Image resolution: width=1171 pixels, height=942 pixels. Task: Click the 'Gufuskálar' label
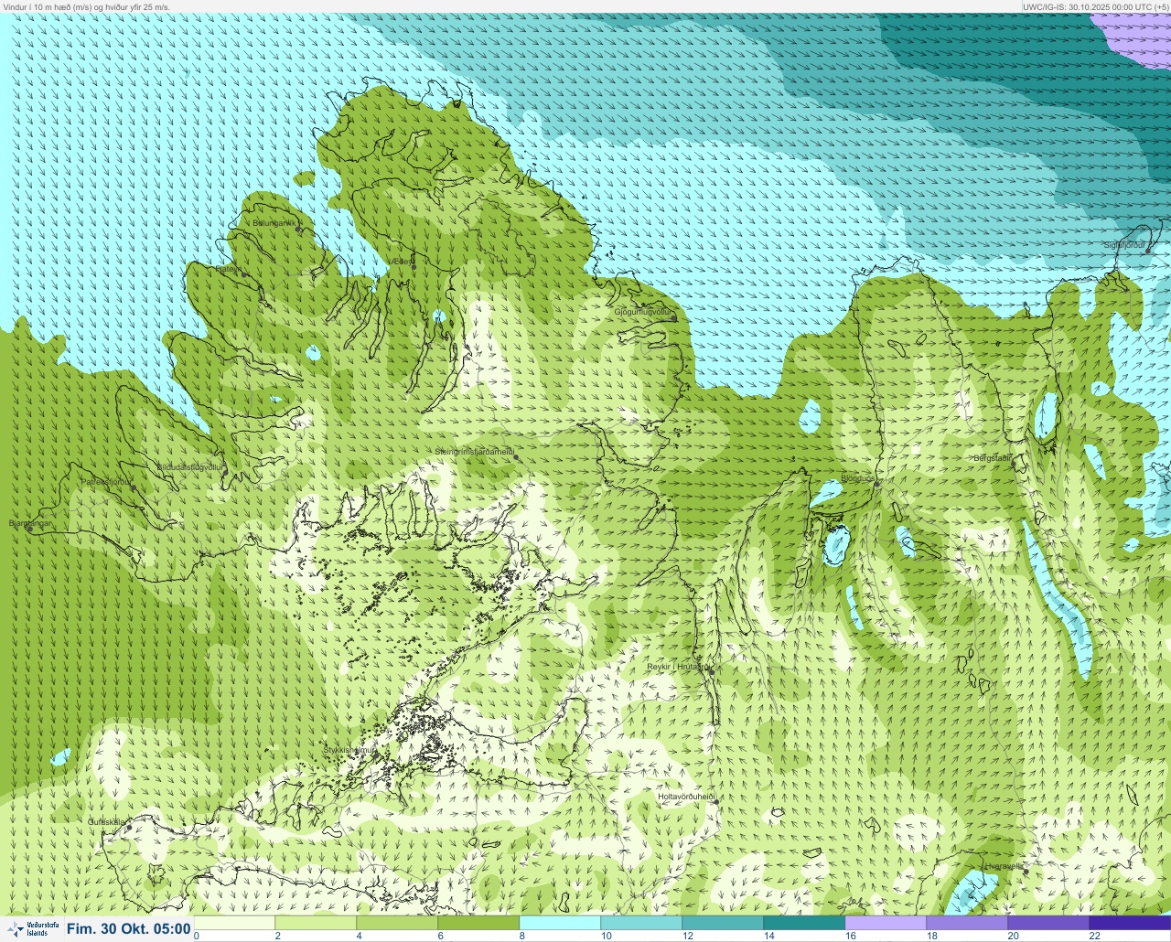coord(106,821)
